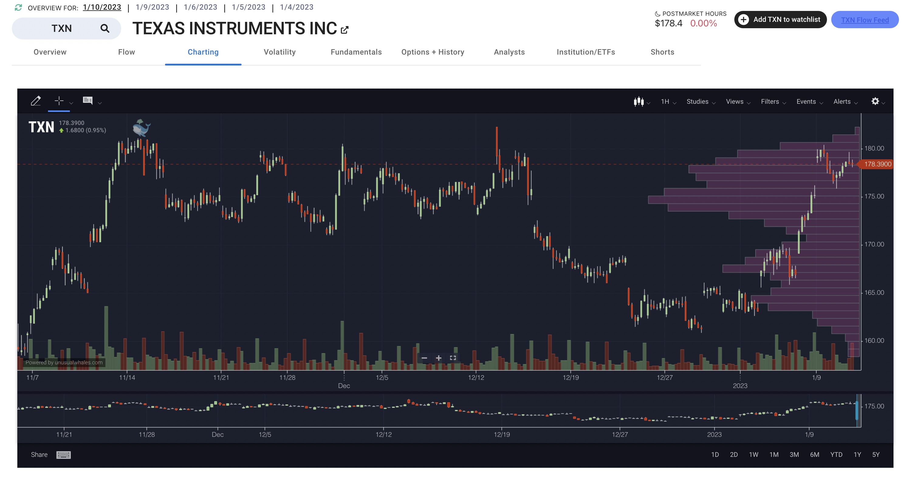This screenshot has height=489, width=909.
Task: Open external link icon beside company name
Action: [345, 30]
